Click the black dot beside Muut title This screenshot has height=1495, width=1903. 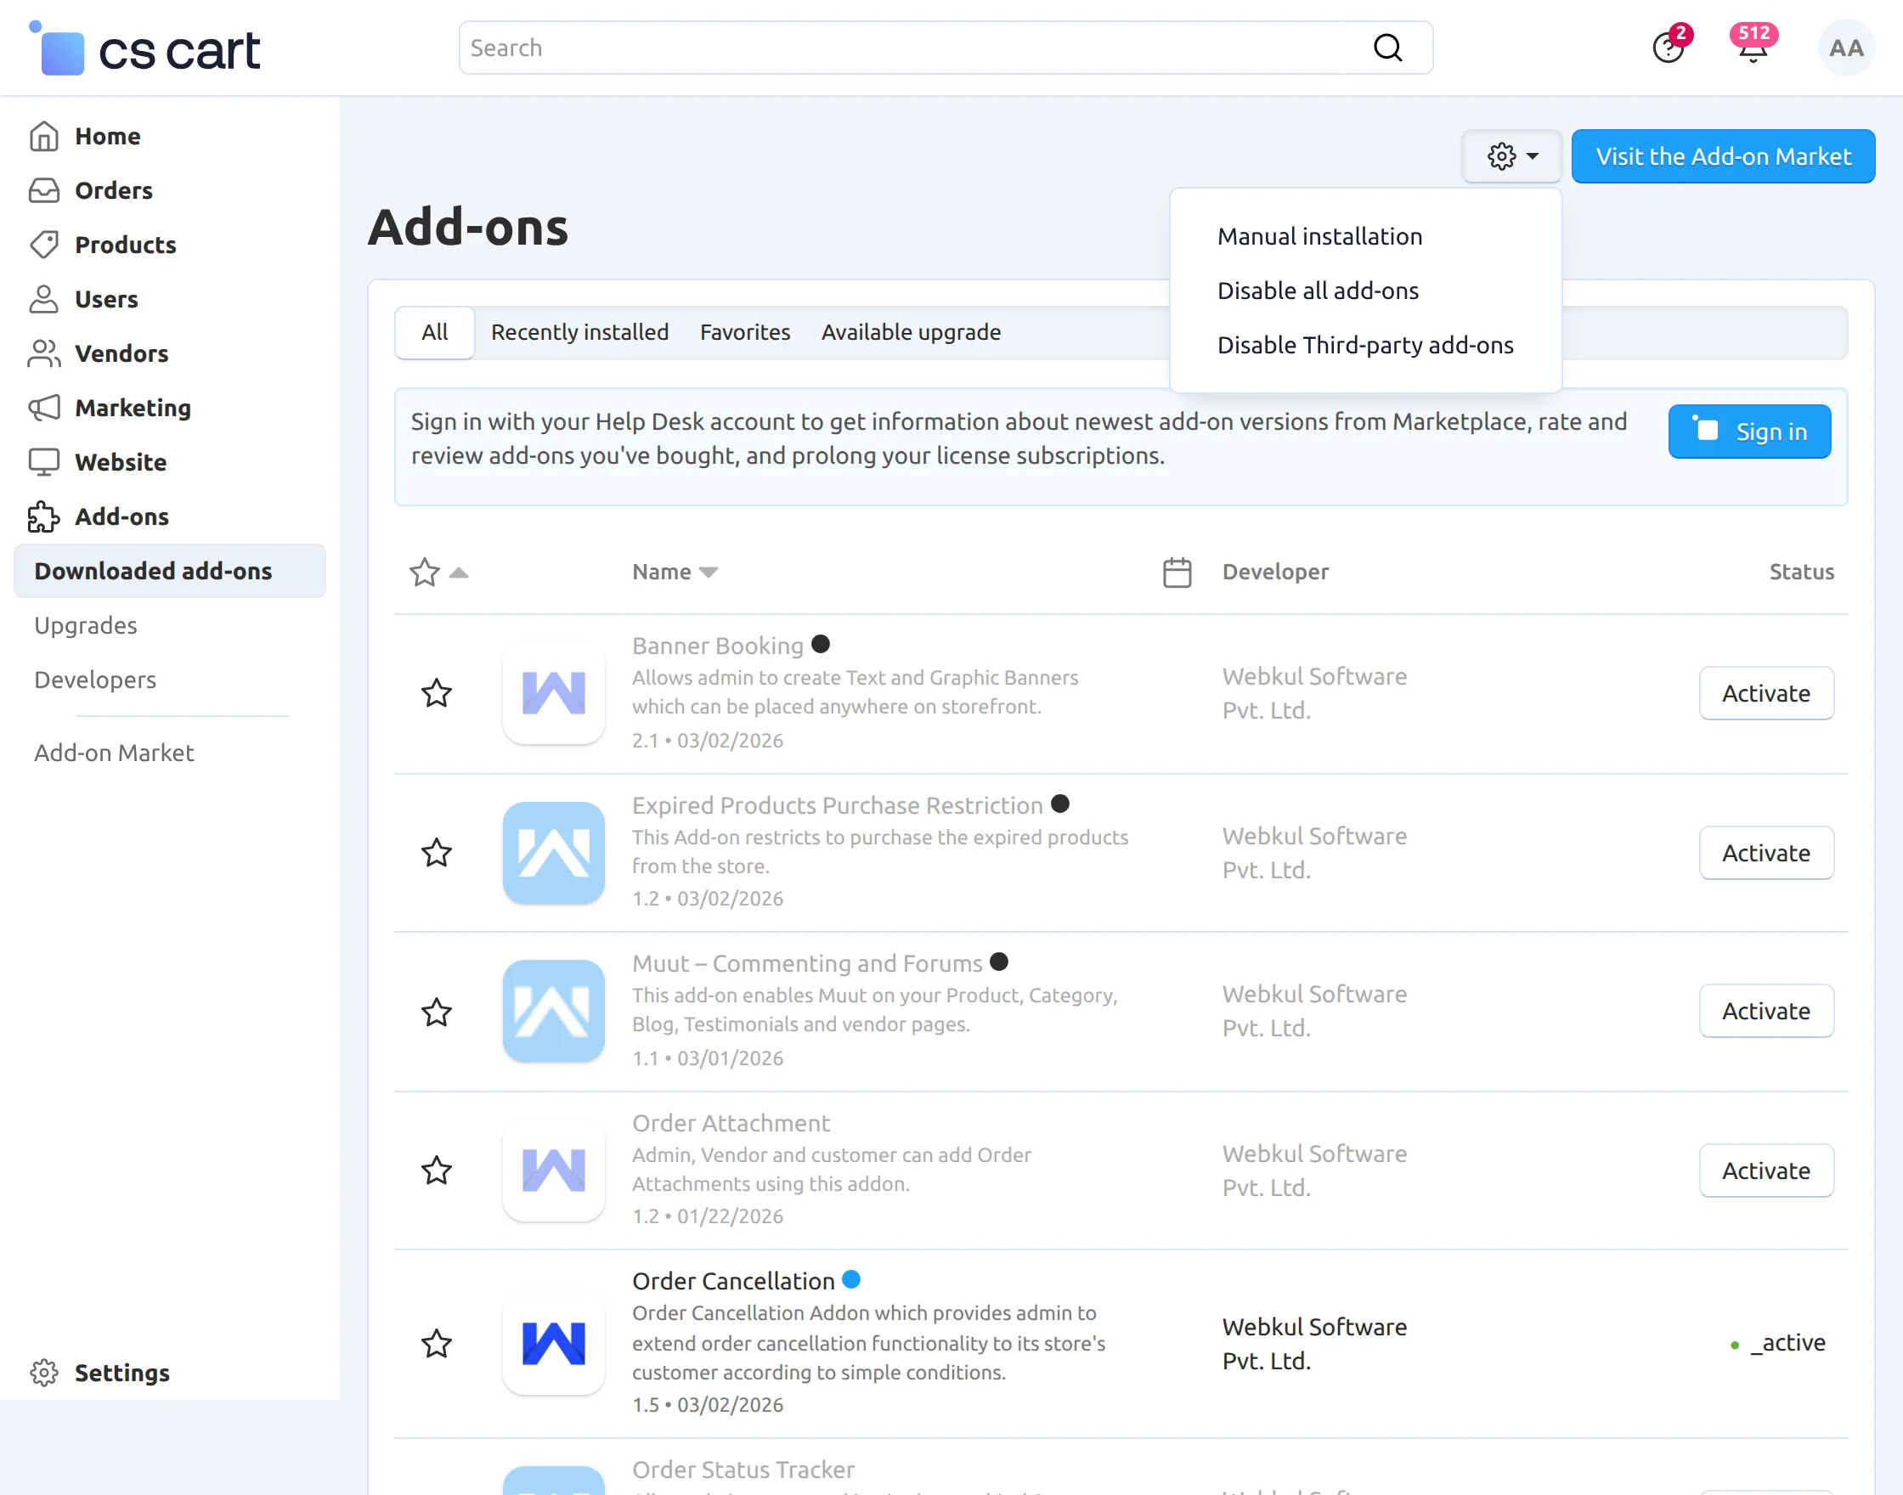(x=999, y=962)
